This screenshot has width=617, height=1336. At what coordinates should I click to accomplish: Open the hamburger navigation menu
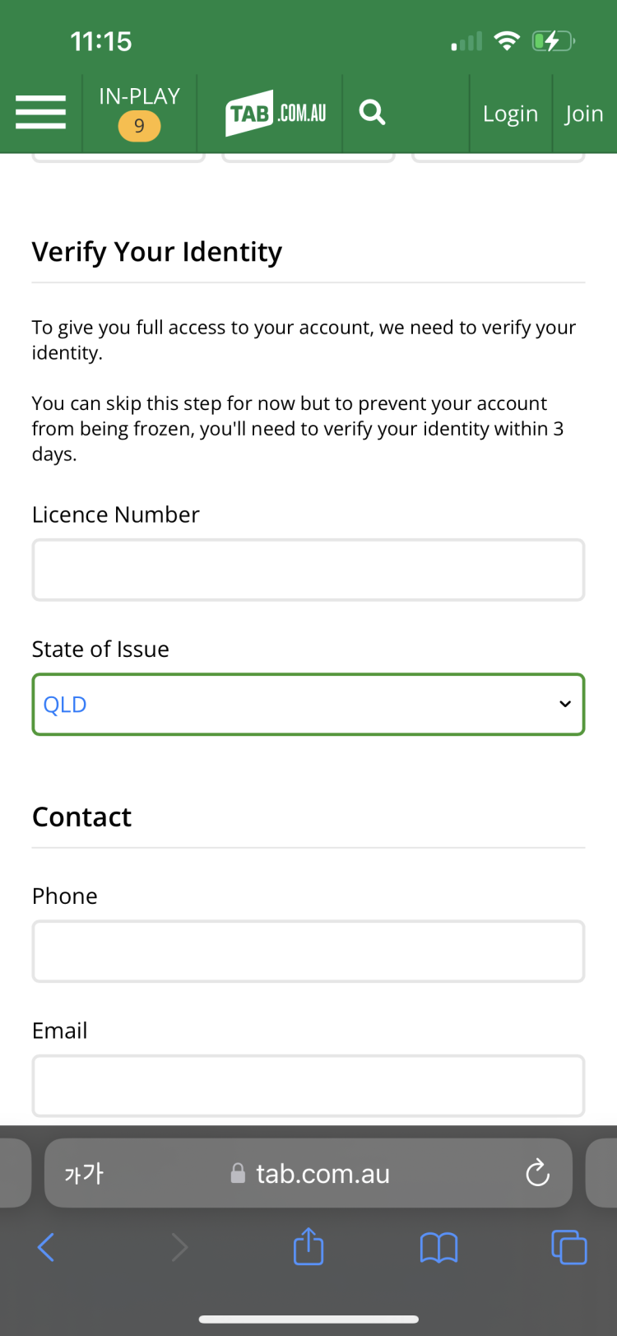click(x=40, y=112)
